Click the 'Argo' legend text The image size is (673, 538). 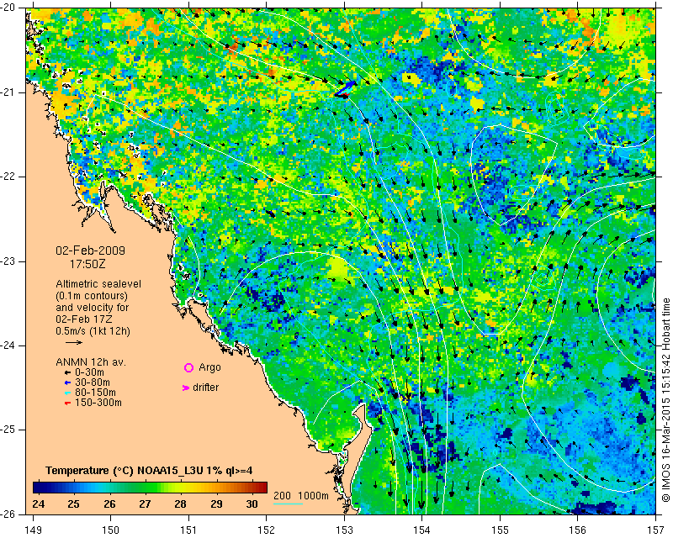click(x=209, y=367)
